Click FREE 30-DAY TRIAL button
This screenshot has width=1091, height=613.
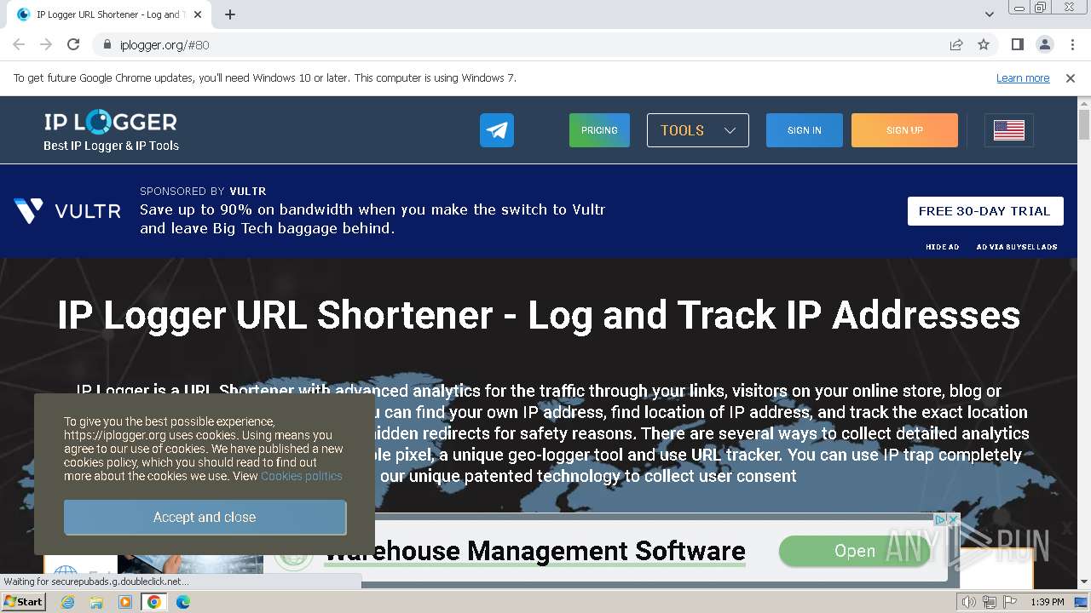984,211
